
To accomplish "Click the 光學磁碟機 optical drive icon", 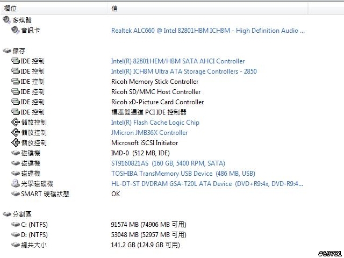I will click(16, 183).
